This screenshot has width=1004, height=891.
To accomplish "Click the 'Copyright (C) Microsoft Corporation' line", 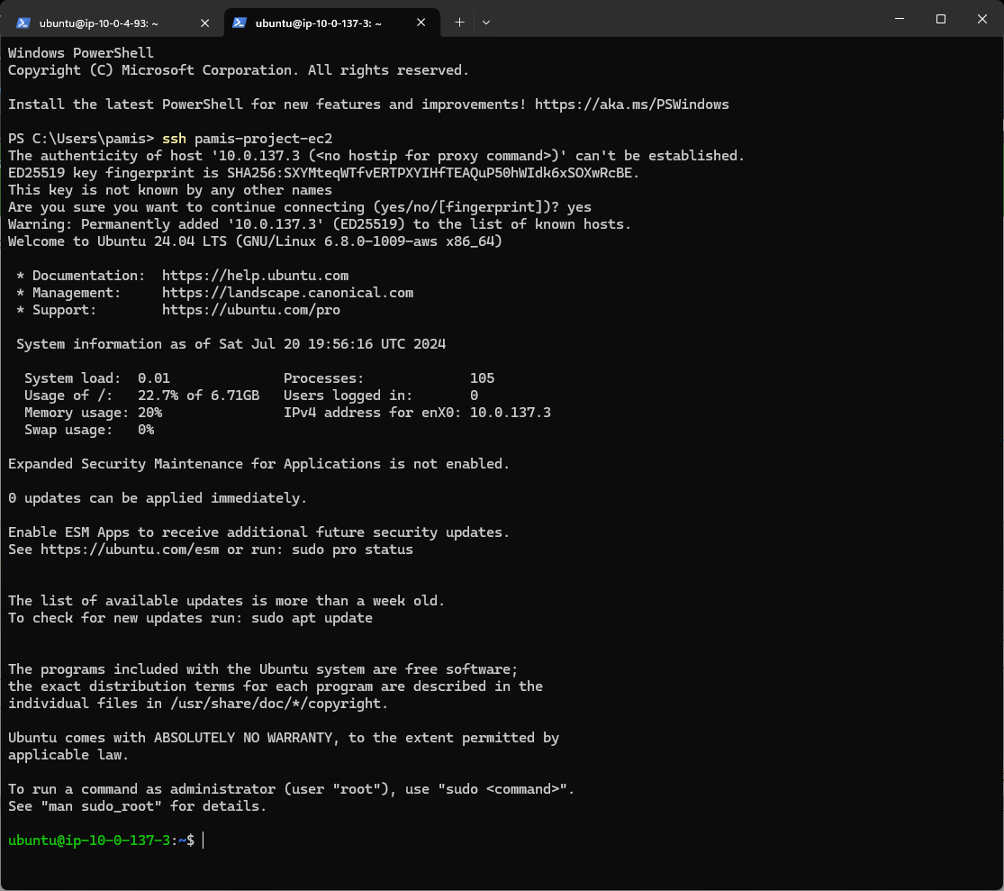I will click(x=239, y=70).
